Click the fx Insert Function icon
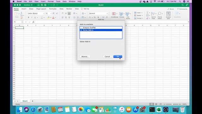Screen dimensions: 202x114 pos(33,22)
